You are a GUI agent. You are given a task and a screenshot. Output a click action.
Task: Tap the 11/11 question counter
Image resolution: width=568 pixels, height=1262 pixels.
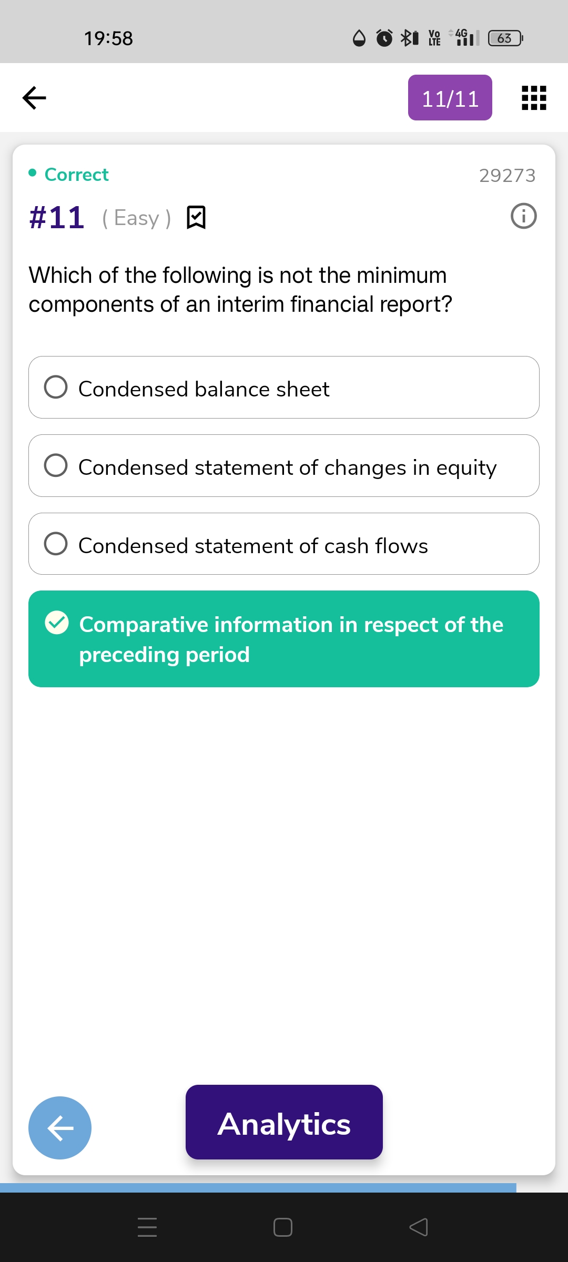(450, 98)
